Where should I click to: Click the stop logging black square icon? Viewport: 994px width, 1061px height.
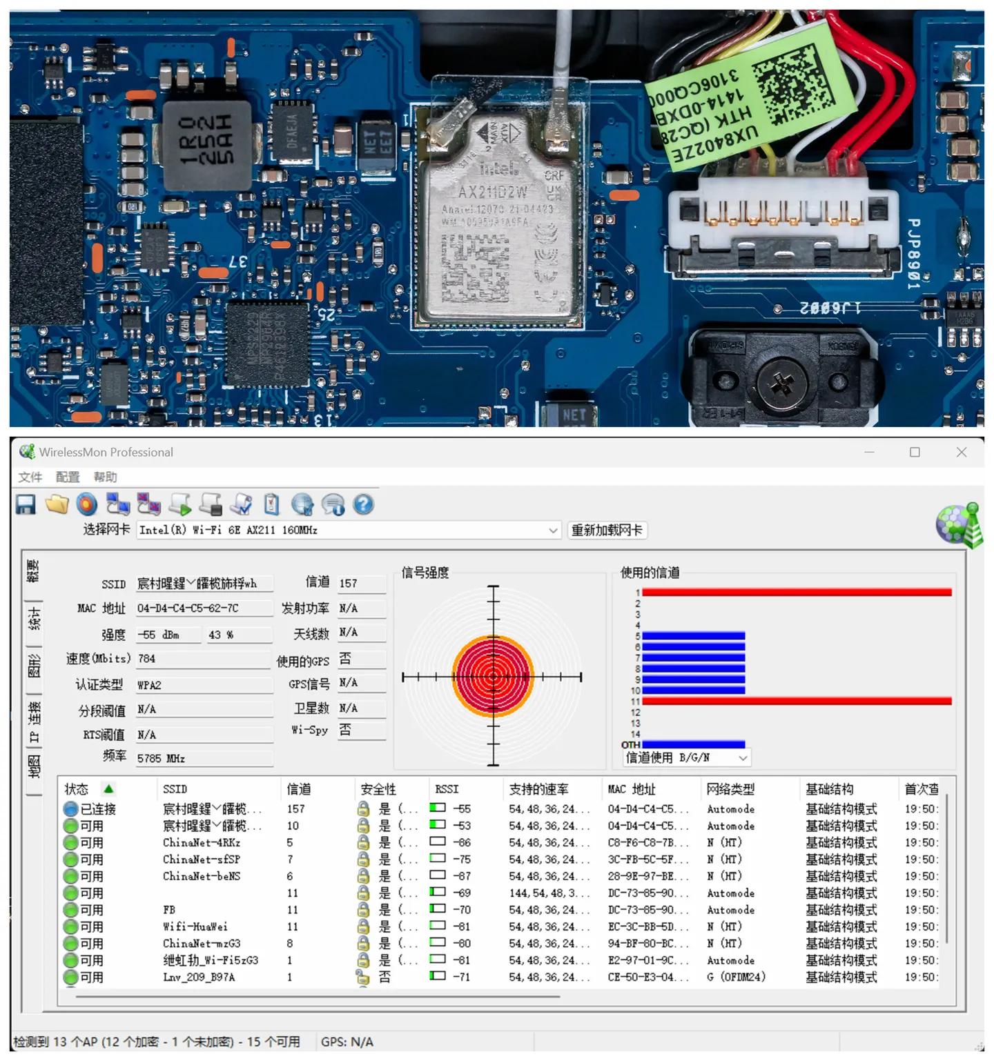click(211, 505)
